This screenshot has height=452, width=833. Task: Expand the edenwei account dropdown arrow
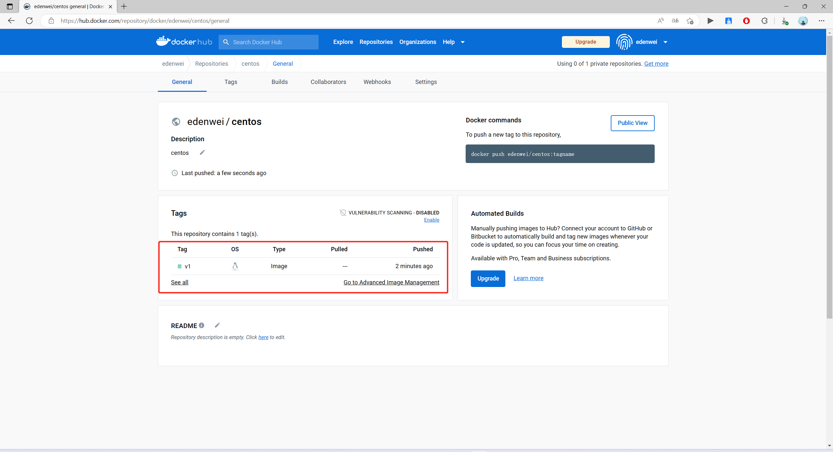[665, 42]
